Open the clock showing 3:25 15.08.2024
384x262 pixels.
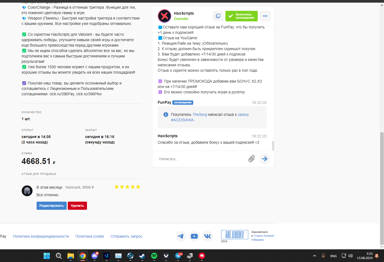365,256
